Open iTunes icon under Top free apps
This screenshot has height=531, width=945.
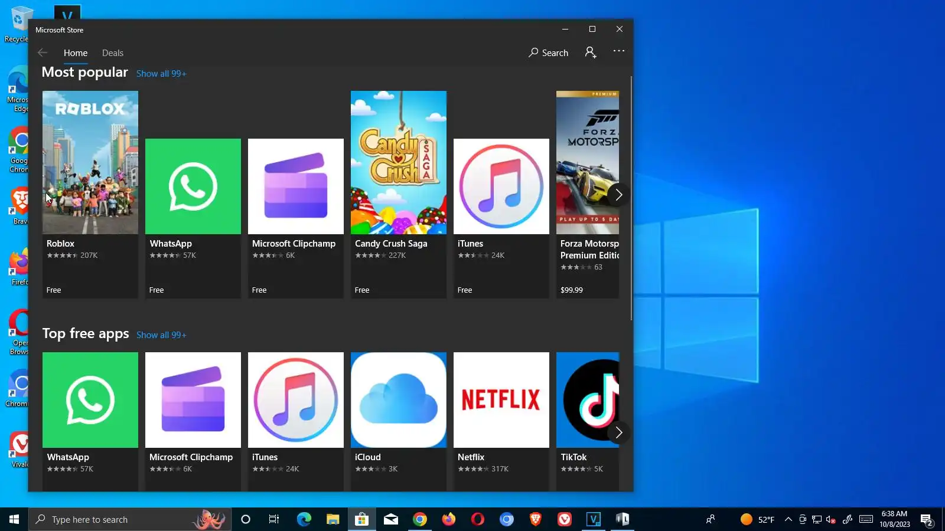[x=296, y=400]
